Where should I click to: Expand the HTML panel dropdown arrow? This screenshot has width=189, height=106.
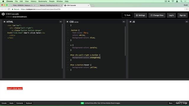(61, 22)
